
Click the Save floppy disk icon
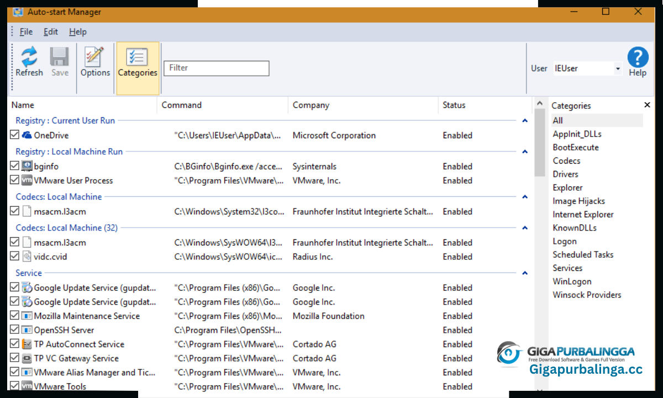point(60,61)
